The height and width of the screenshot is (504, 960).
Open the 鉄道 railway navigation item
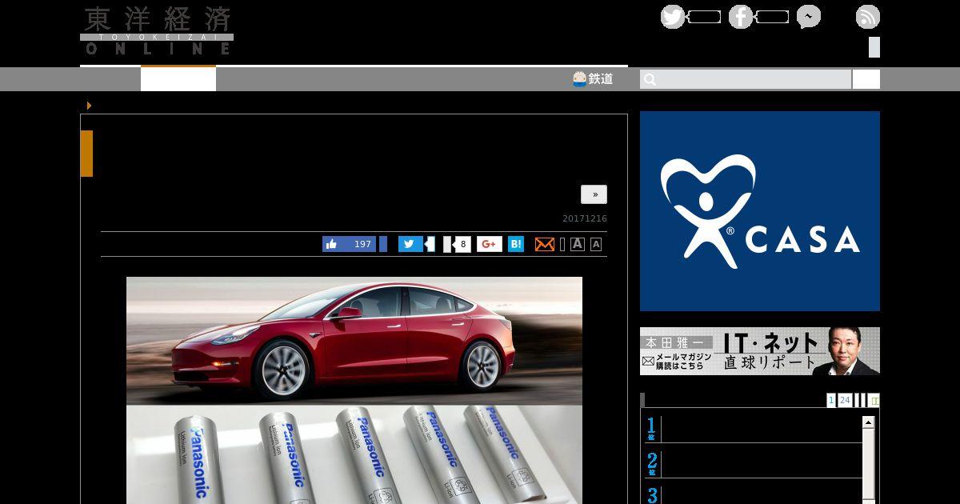593,78
